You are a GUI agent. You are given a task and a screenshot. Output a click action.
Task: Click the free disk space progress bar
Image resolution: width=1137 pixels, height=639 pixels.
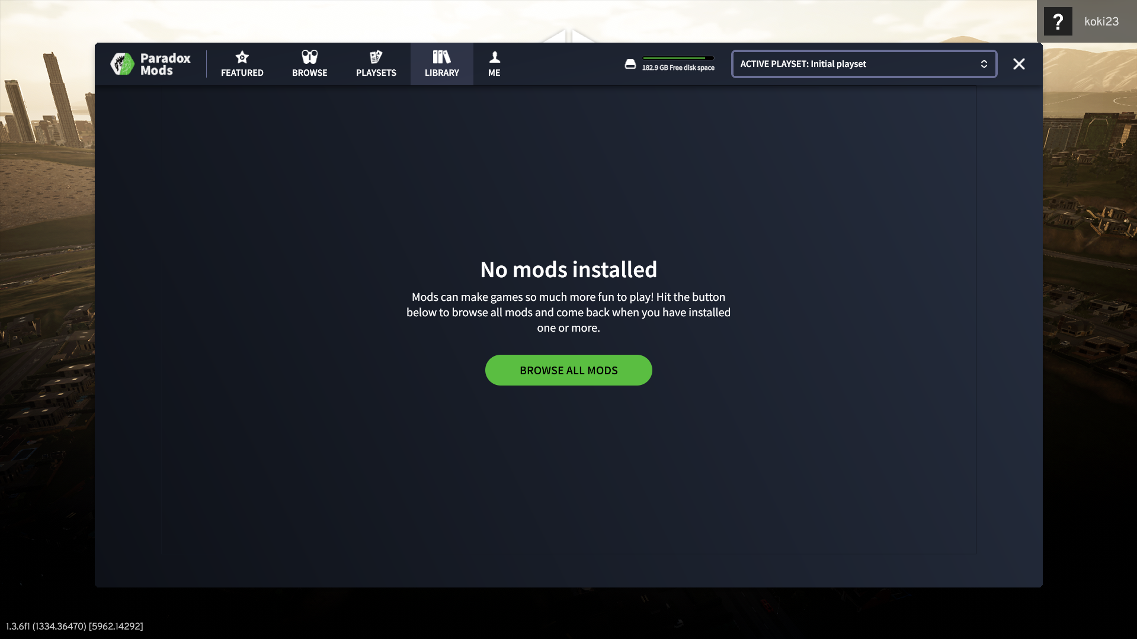click(x=678, y=58)
